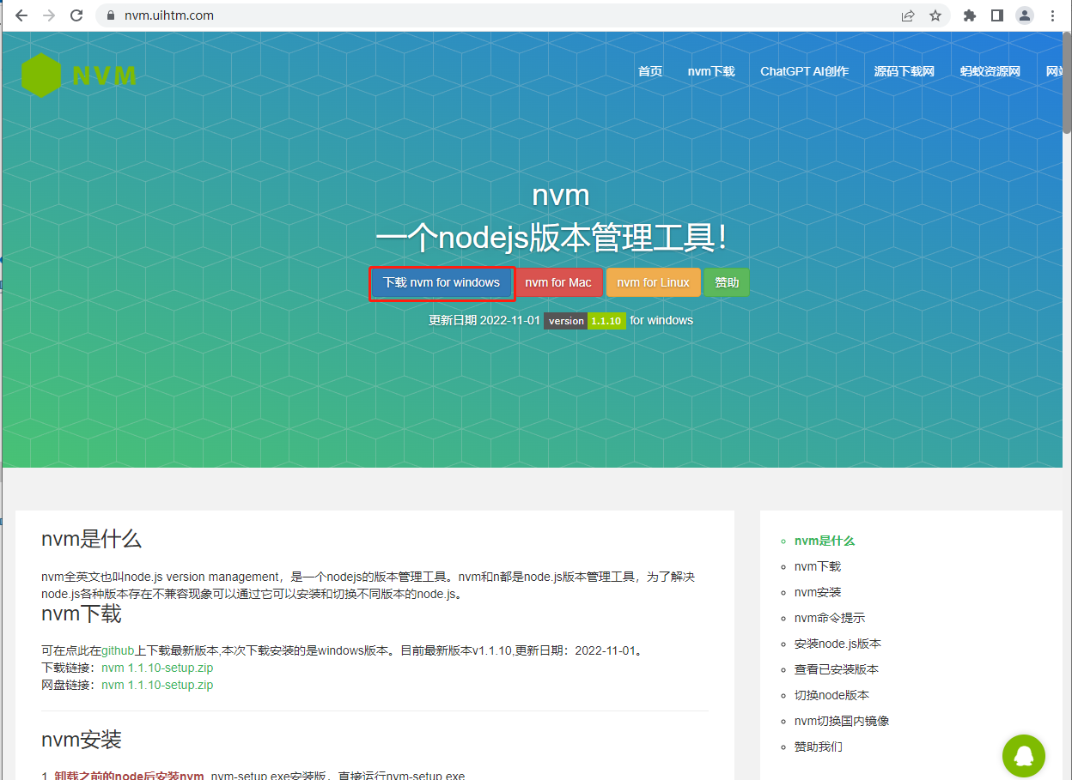This screenshot has height=780, width=1072.
Task: Click the green NVM hexagon logo
Action: click(x=41, y=76)
